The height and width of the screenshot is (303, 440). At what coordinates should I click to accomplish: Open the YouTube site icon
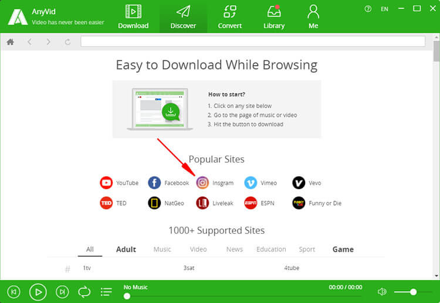106,183
